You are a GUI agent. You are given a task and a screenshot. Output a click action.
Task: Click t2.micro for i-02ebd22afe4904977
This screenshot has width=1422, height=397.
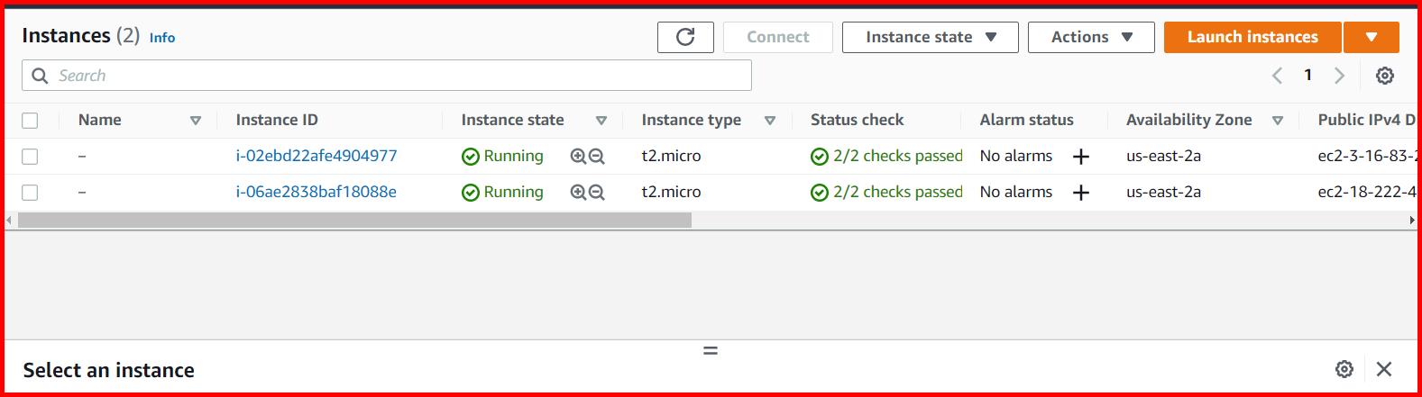(x=671, y=156)
